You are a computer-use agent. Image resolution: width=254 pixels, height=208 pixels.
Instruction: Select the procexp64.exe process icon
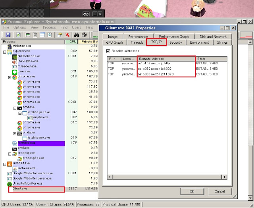pos(20,158)
